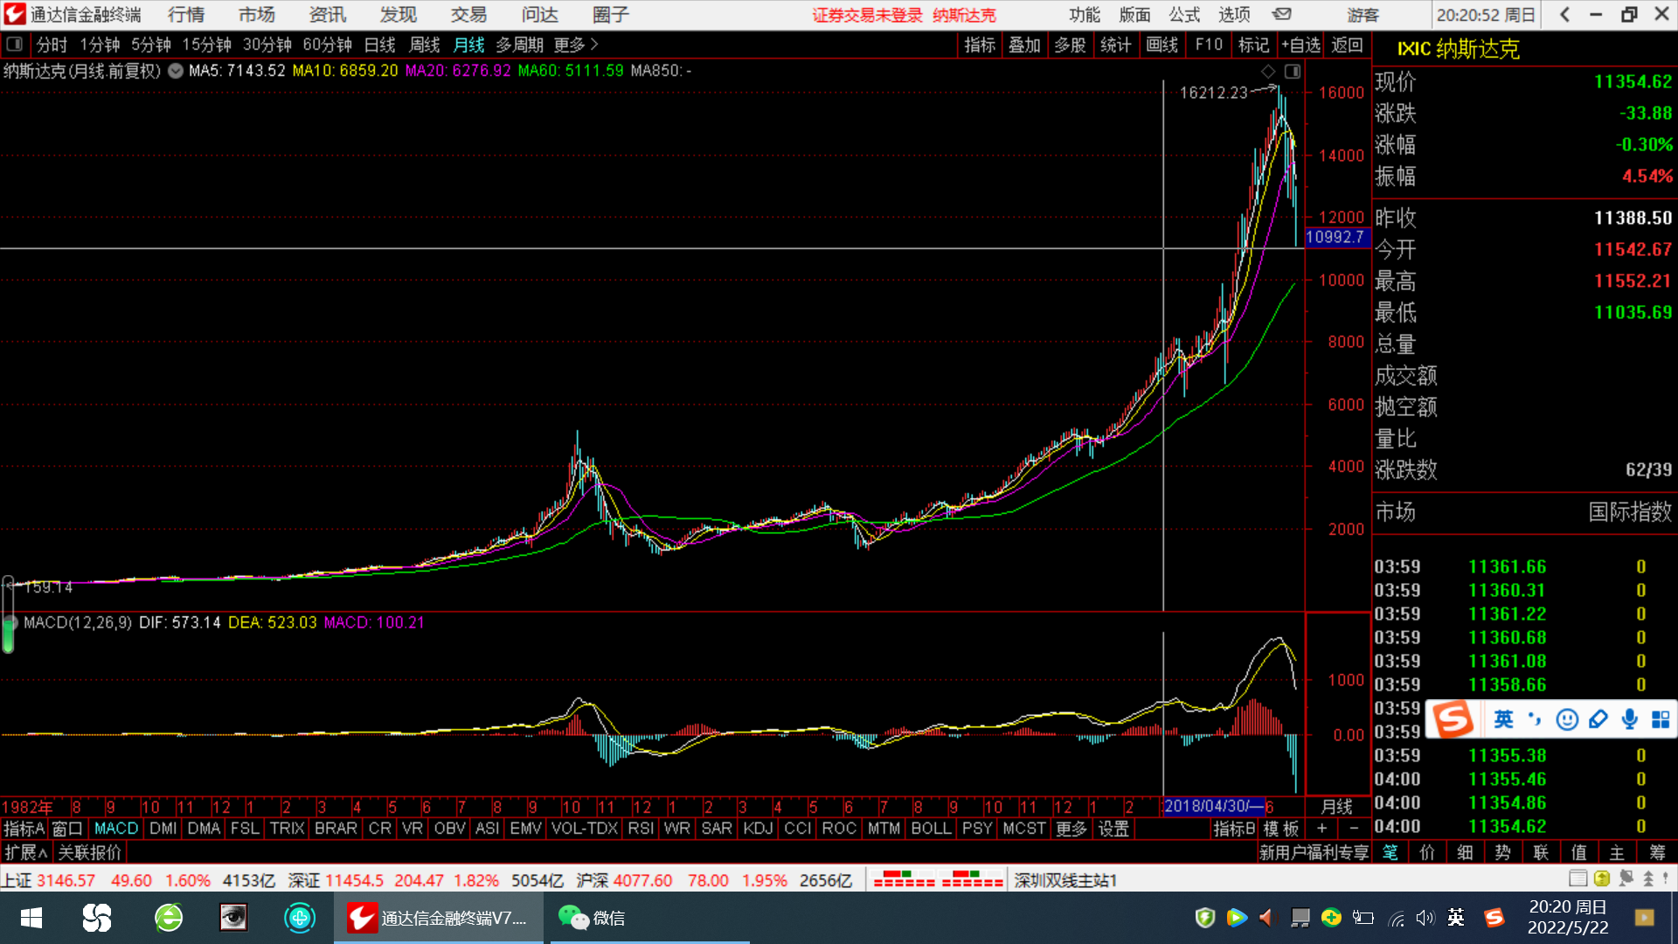Toggle the 前复权 MACD green capsule indicator
The image size is (1678, 944).
pyautogui.click(x=9, y=635)
